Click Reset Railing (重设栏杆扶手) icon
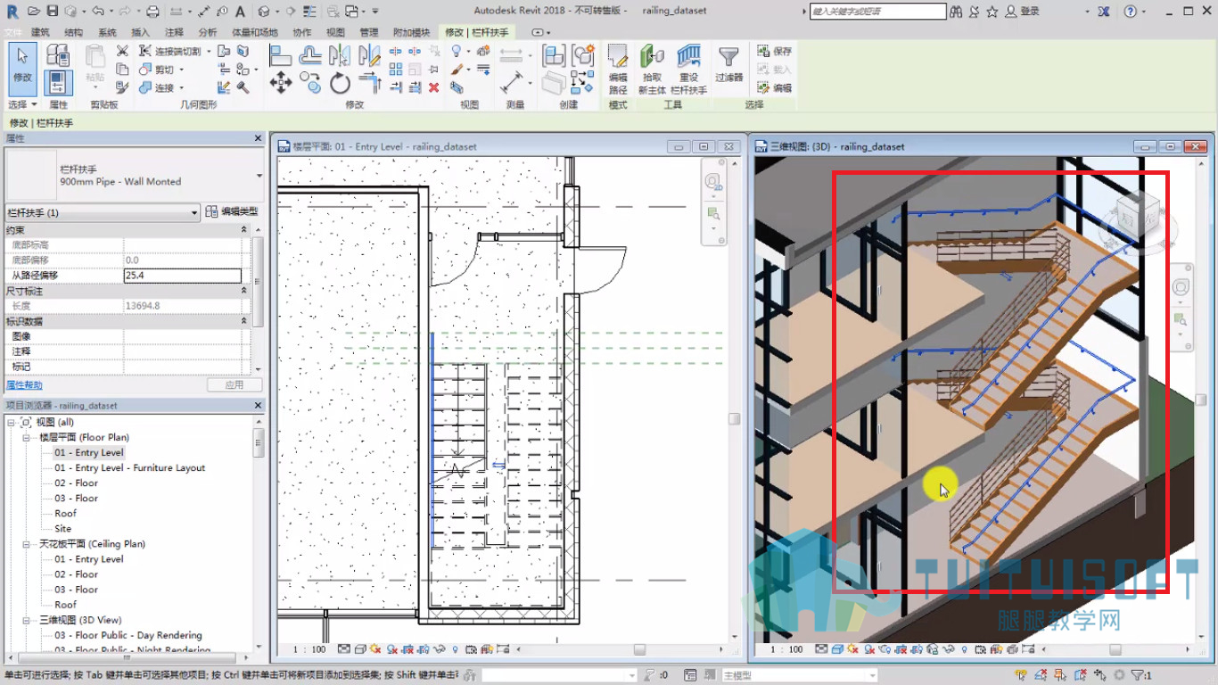The image size is (1218, 685). (x=688, y=70)
